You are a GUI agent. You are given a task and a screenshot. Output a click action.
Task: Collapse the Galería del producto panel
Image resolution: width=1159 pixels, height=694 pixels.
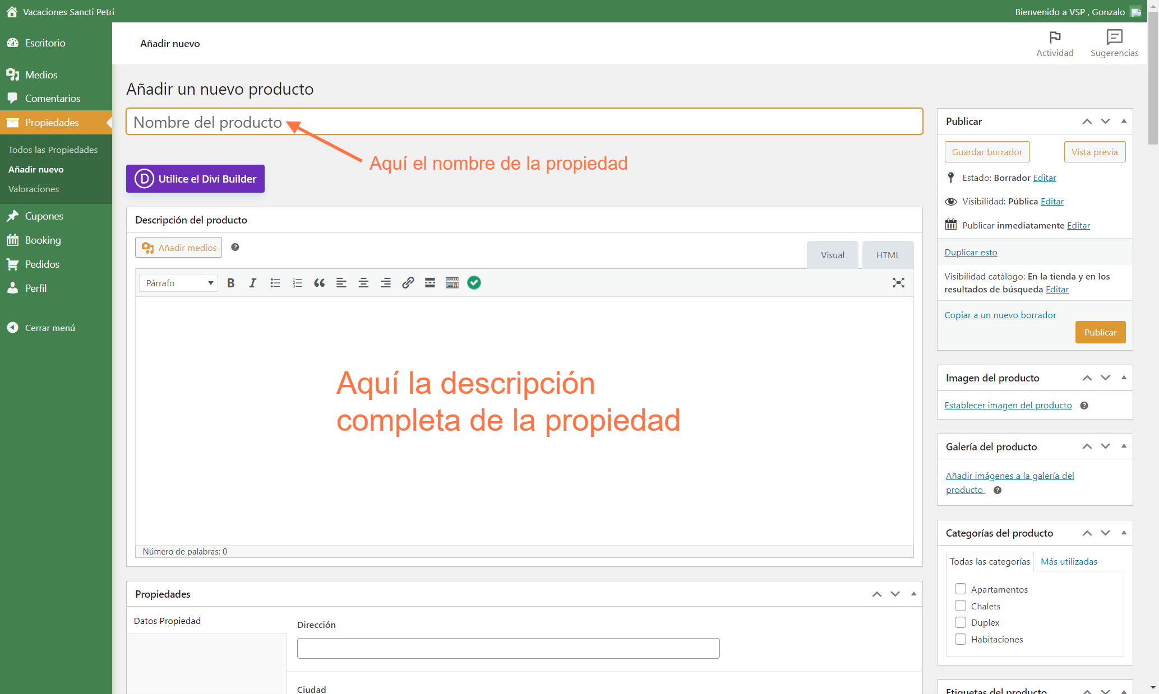pos(1124,446)
